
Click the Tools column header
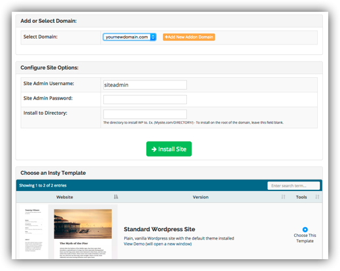[301, 197]
